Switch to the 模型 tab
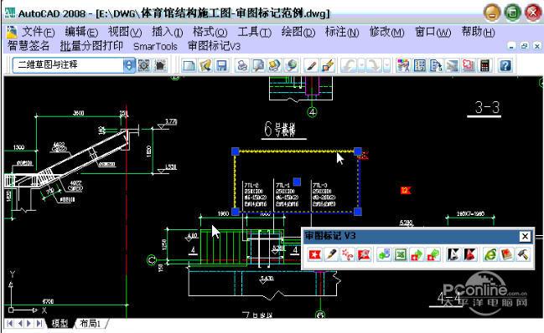The image size is (544, 333). (60, 324)
